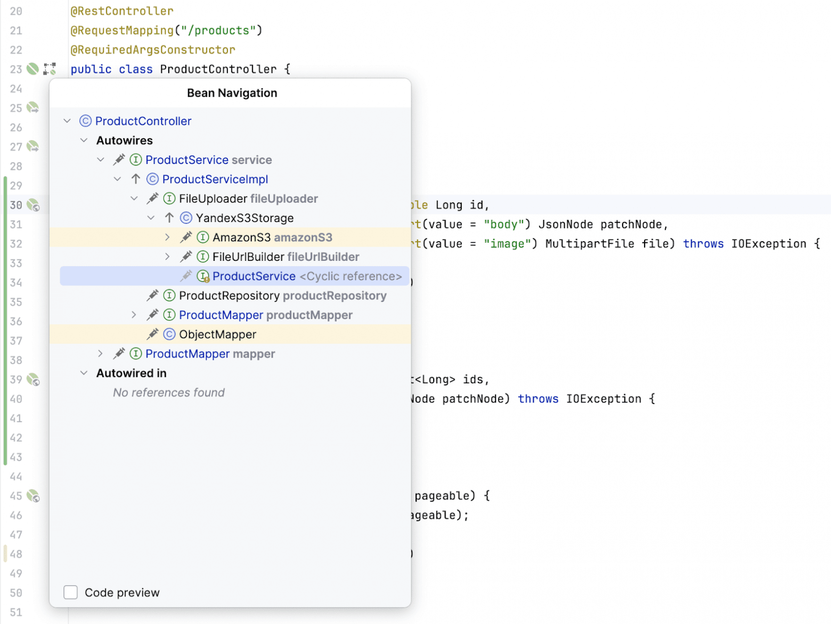
Task: Collapse the FileUploader fileUploader node
Action: [134, 199]
